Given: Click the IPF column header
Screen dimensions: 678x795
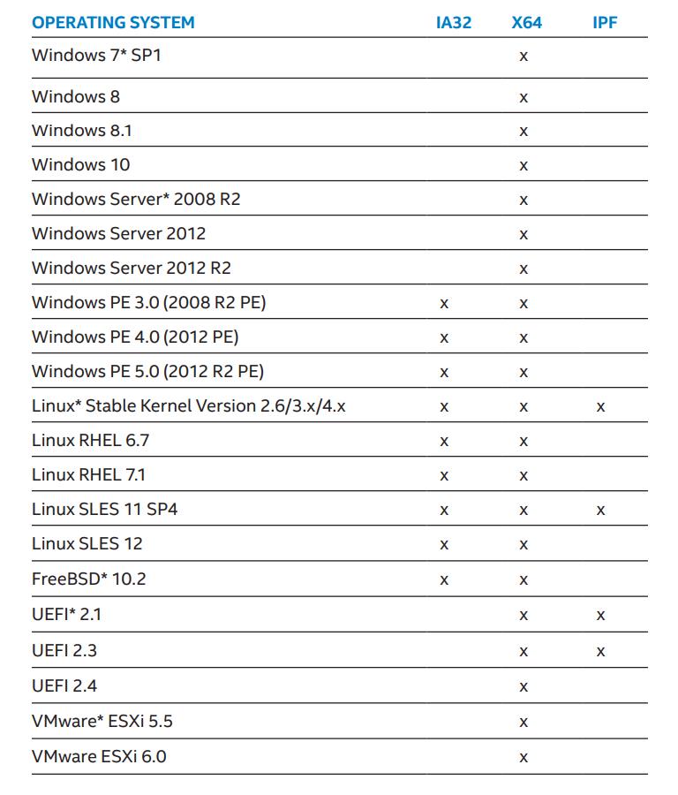Looking at the screenshot, I should 605,22.
